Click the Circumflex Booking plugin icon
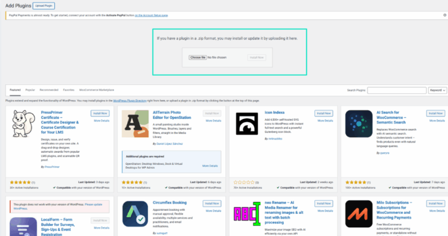 point(135,214)
